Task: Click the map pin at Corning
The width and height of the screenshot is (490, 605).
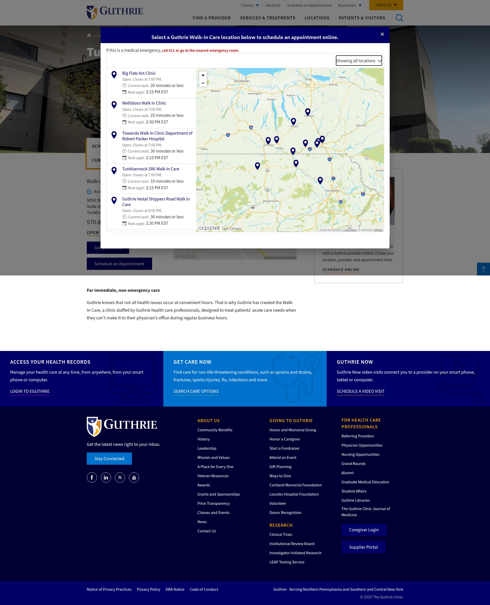Action: 268,141
